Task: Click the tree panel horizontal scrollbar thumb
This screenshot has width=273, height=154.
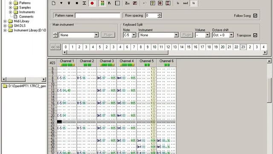Action: (16, 79)
